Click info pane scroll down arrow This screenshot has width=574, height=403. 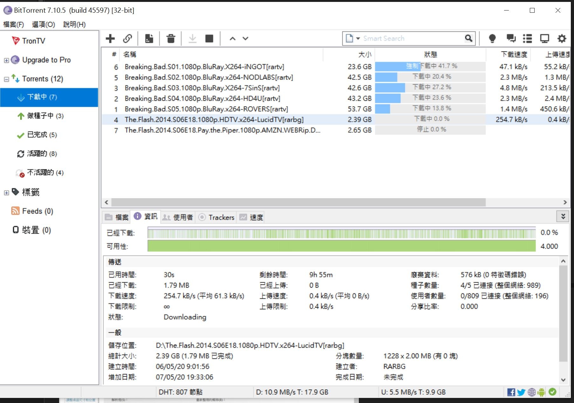click(563, 379)
